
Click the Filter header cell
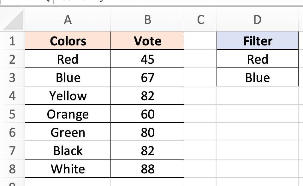point(257,41)
